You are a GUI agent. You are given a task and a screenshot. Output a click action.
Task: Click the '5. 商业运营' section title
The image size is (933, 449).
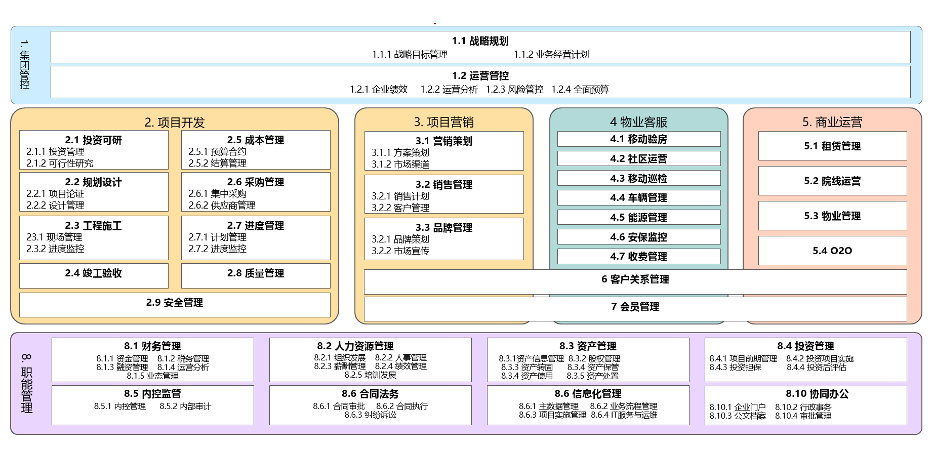click(x=832, y=123)
